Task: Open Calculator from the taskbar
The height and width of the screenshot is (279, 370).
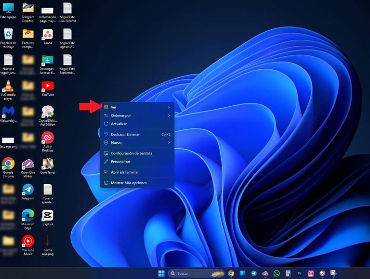Action: (x=288, y=273)
